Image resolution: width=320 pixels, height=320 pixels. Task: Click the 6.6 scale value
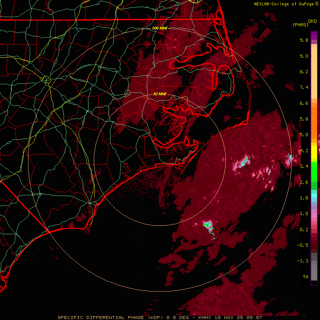pyautogui.click(x=304, y=103)
